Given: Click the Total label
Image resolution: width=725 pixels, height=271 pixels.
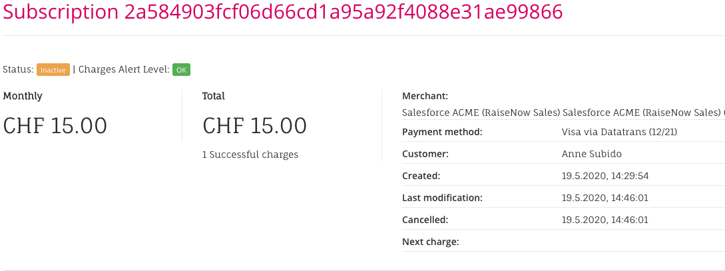Looking at the screenshot, I should coord(214,96).
